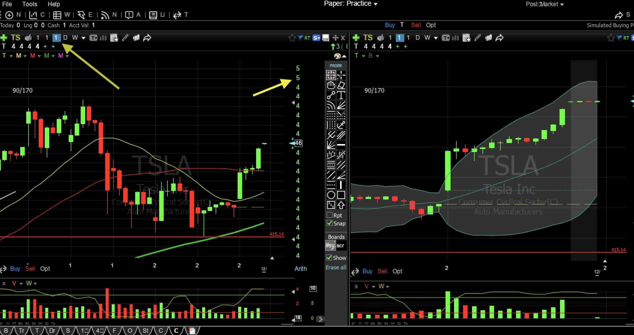The image size is (634, 335).
Task: Switch to the St bottom tab
Action: (x=145, y=331)
